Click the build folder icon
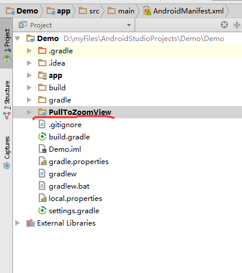The width and height of the screenshot is (242, 273). pos(42,87)
